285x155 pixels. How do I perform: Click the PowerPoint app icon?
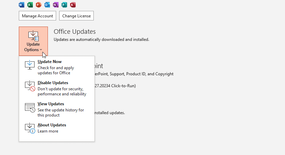(x=38, y=5)
